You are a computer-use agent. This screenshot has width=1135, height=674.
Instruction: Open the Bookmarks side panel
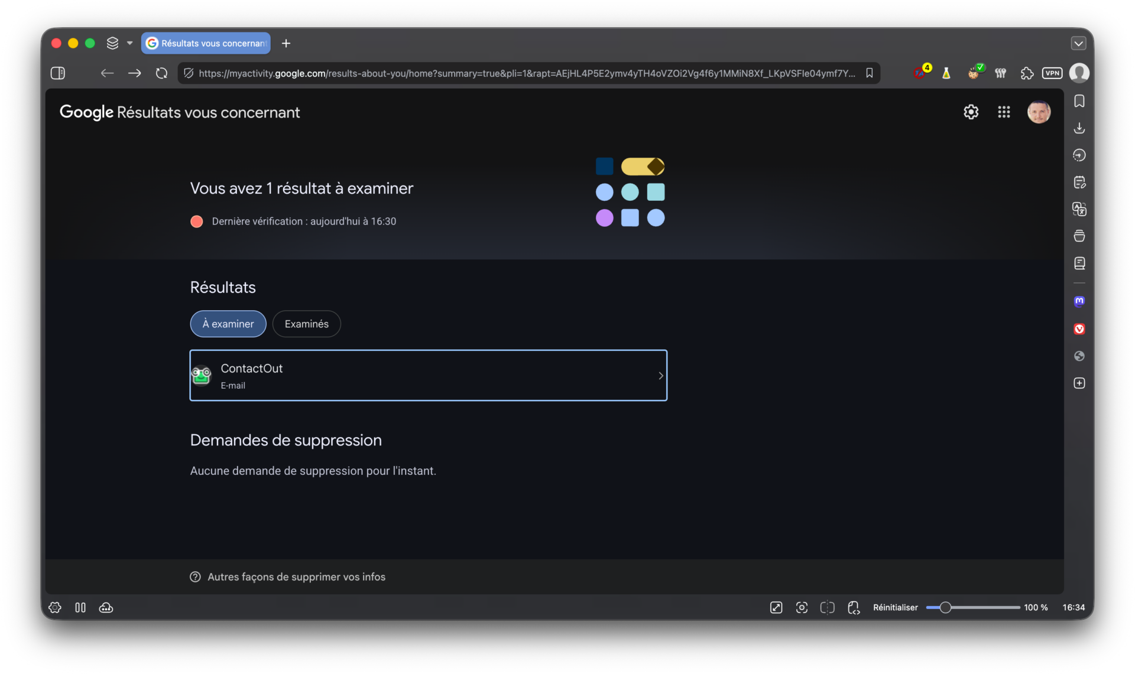click(x=1079, y=102)
